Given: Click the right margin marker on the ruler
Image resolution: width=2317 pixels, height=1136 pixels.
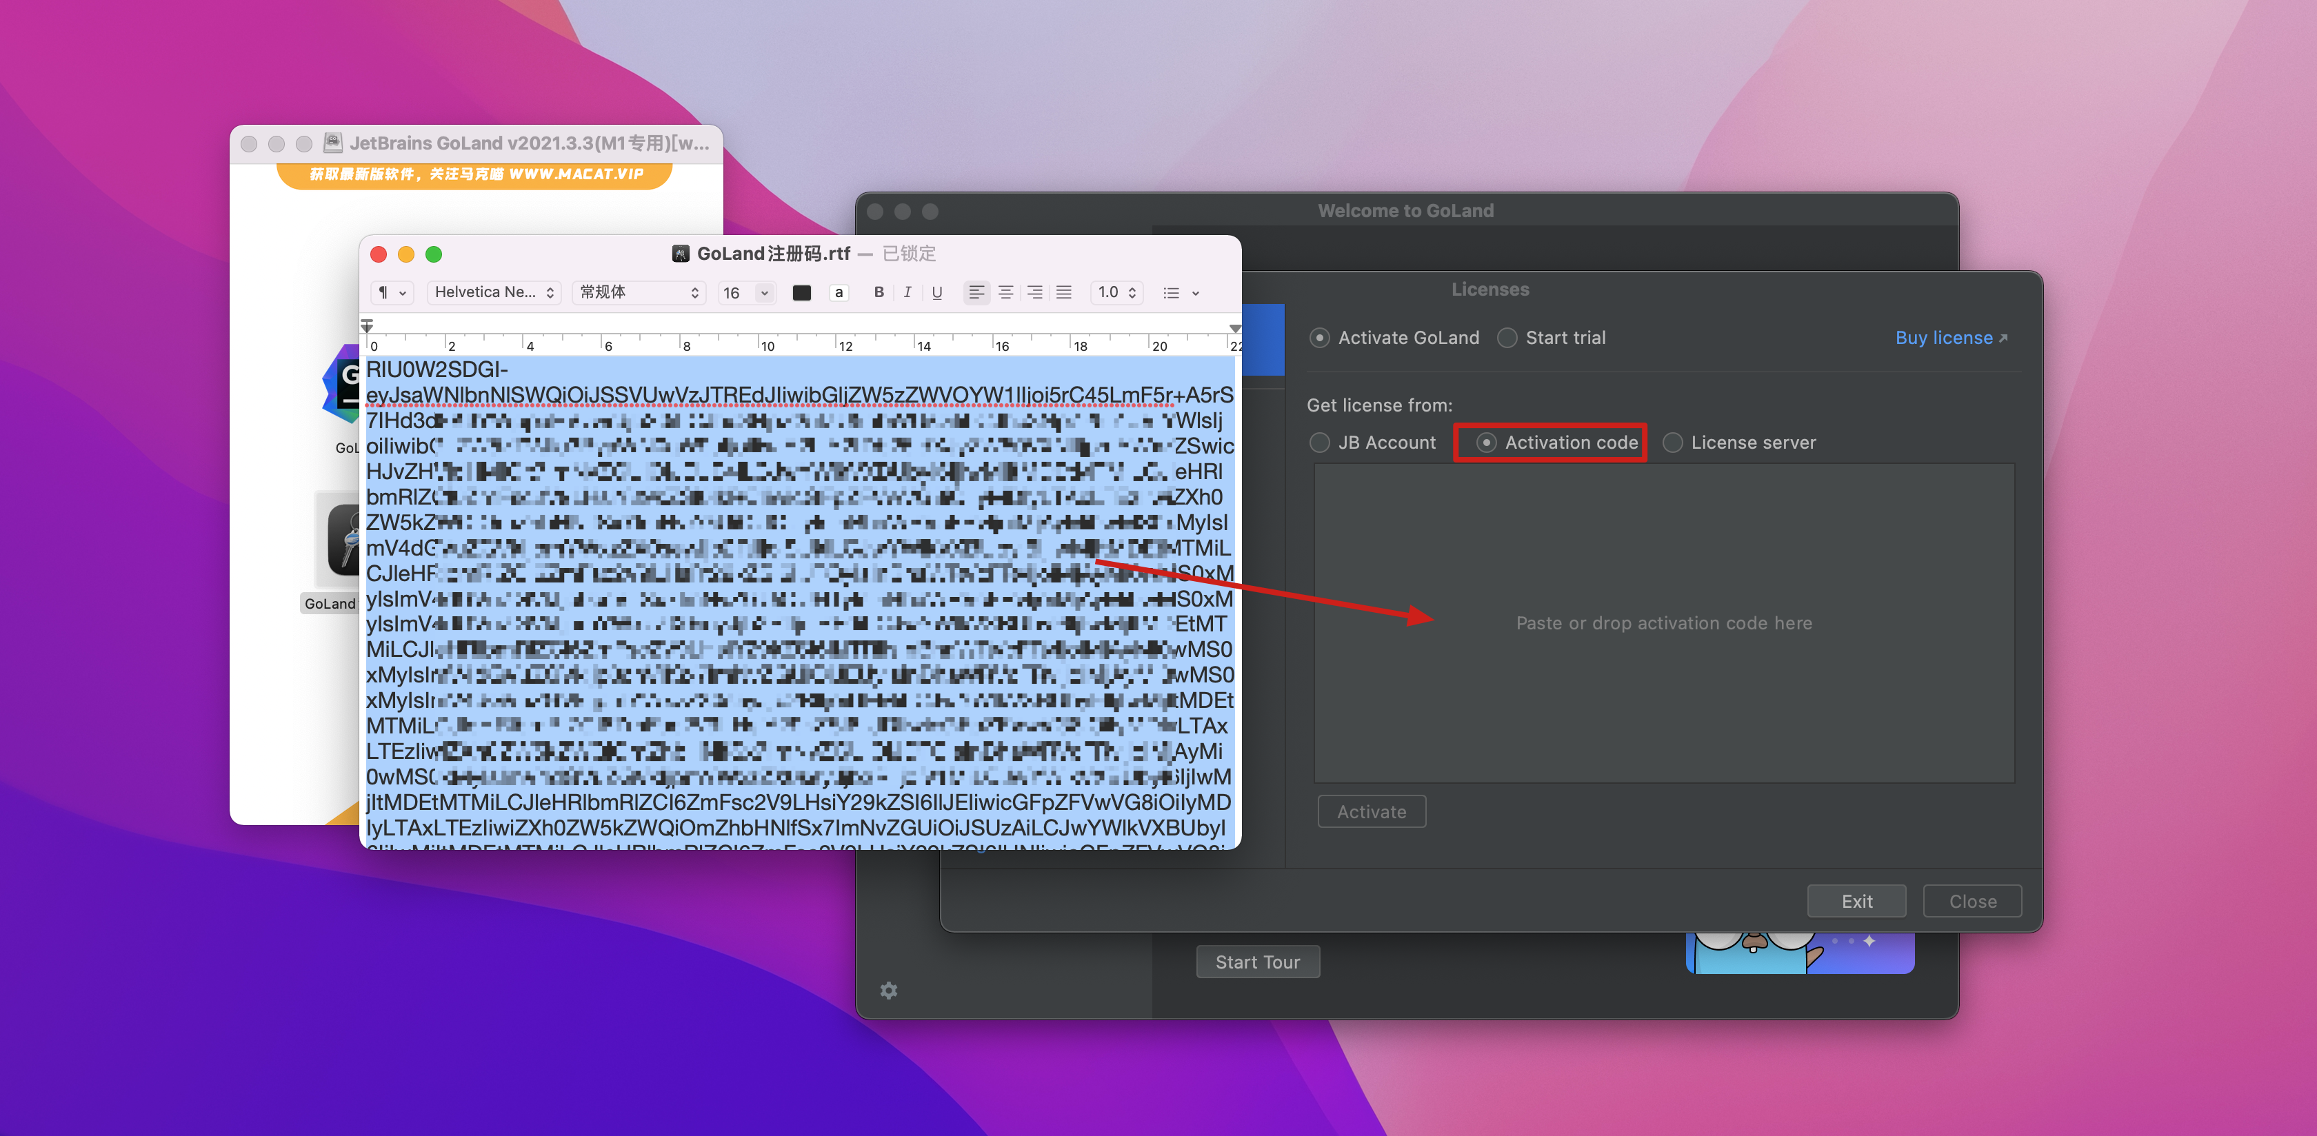Looking at the screenshot, I should point(1235,328).
